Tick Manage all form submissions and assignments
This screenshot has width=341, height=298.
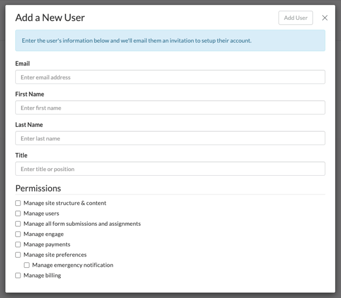click(x=18, y=223)
